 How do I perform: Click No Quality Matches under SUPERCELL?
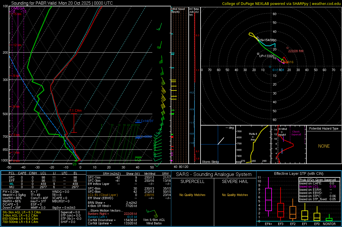coord(192,195)
